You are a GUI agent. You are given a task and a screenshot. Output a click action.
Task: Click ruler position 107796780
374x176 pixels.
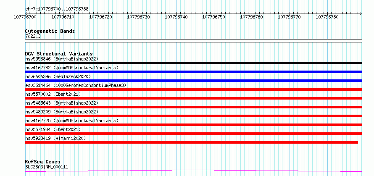327,17
